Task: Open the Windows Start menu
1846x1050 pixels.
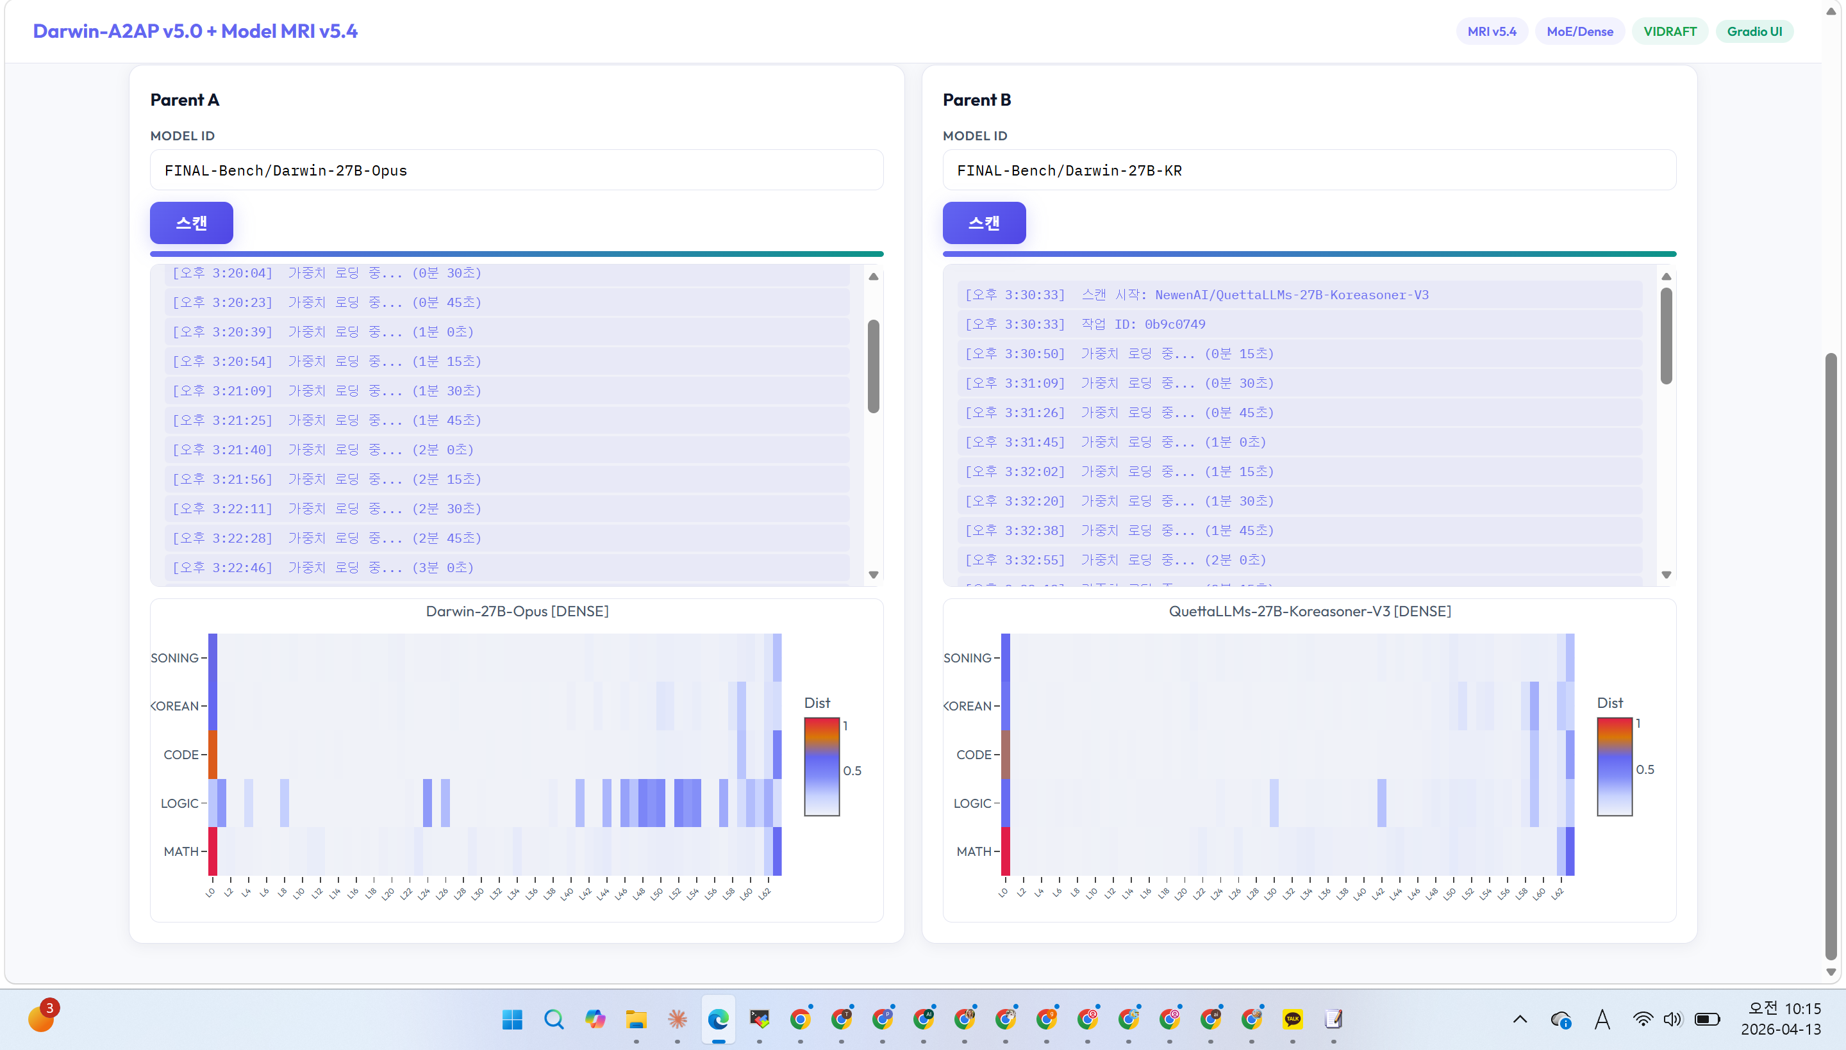Action: click(x=512, y=1019)
